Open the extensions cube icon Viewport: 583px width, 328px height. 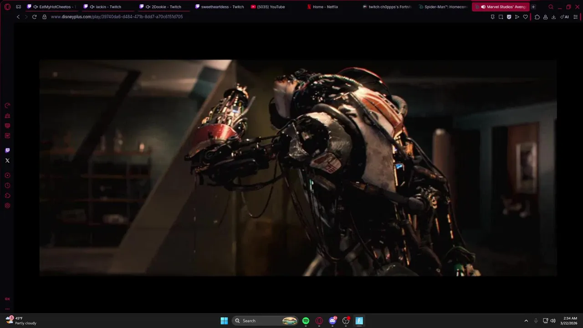(537, 17)
